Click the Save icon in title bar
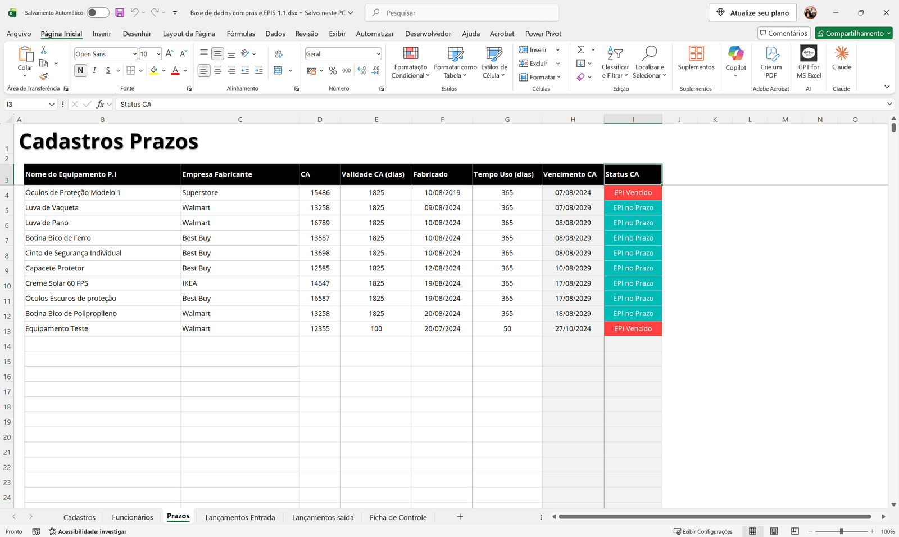Image resolution: width=899 pixels, height=537 pixels. (120, 12)
